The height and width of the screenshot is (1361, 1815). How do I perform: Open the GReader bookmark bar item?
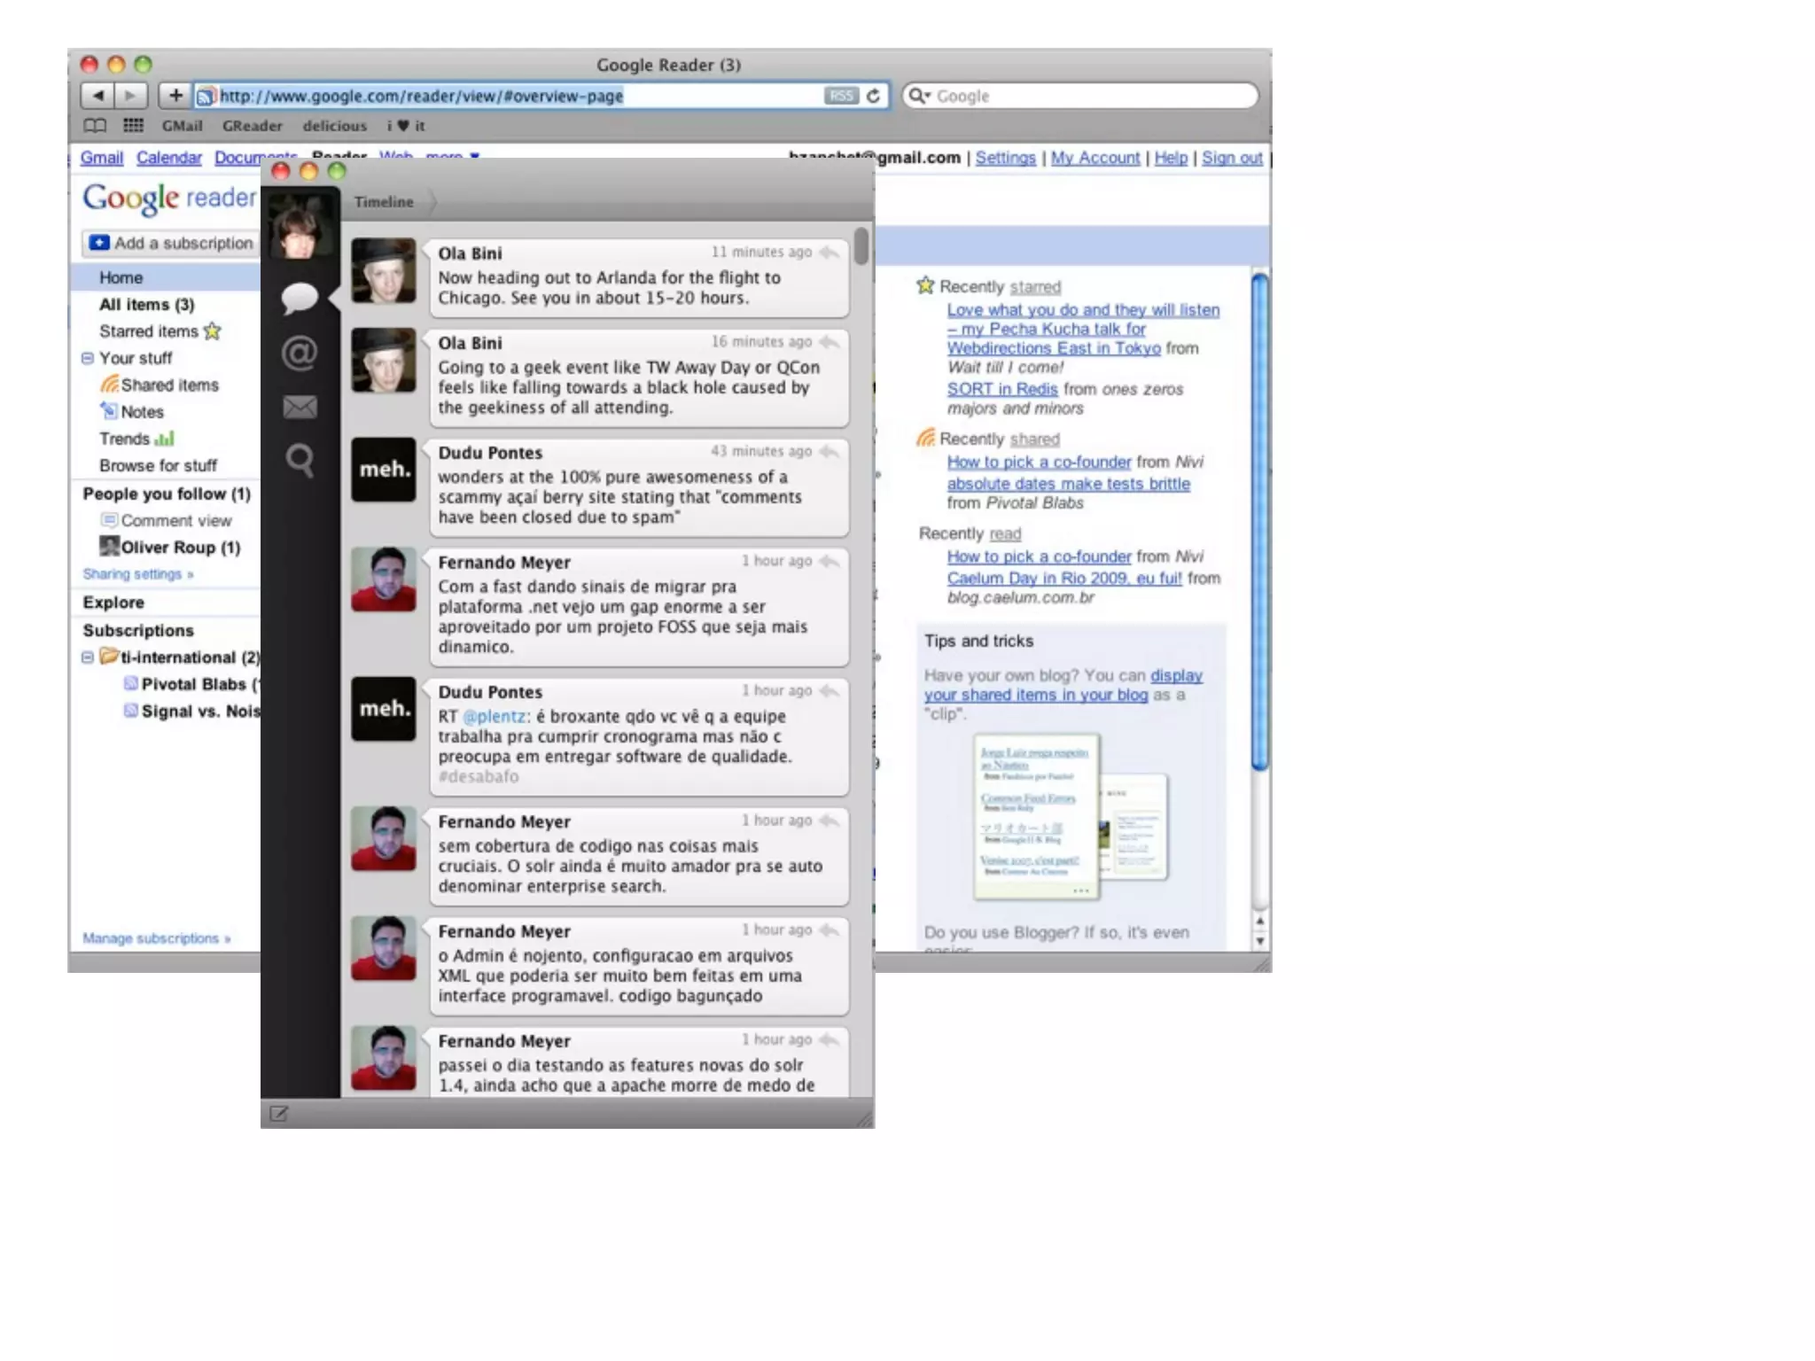click(x=253, y=126)
